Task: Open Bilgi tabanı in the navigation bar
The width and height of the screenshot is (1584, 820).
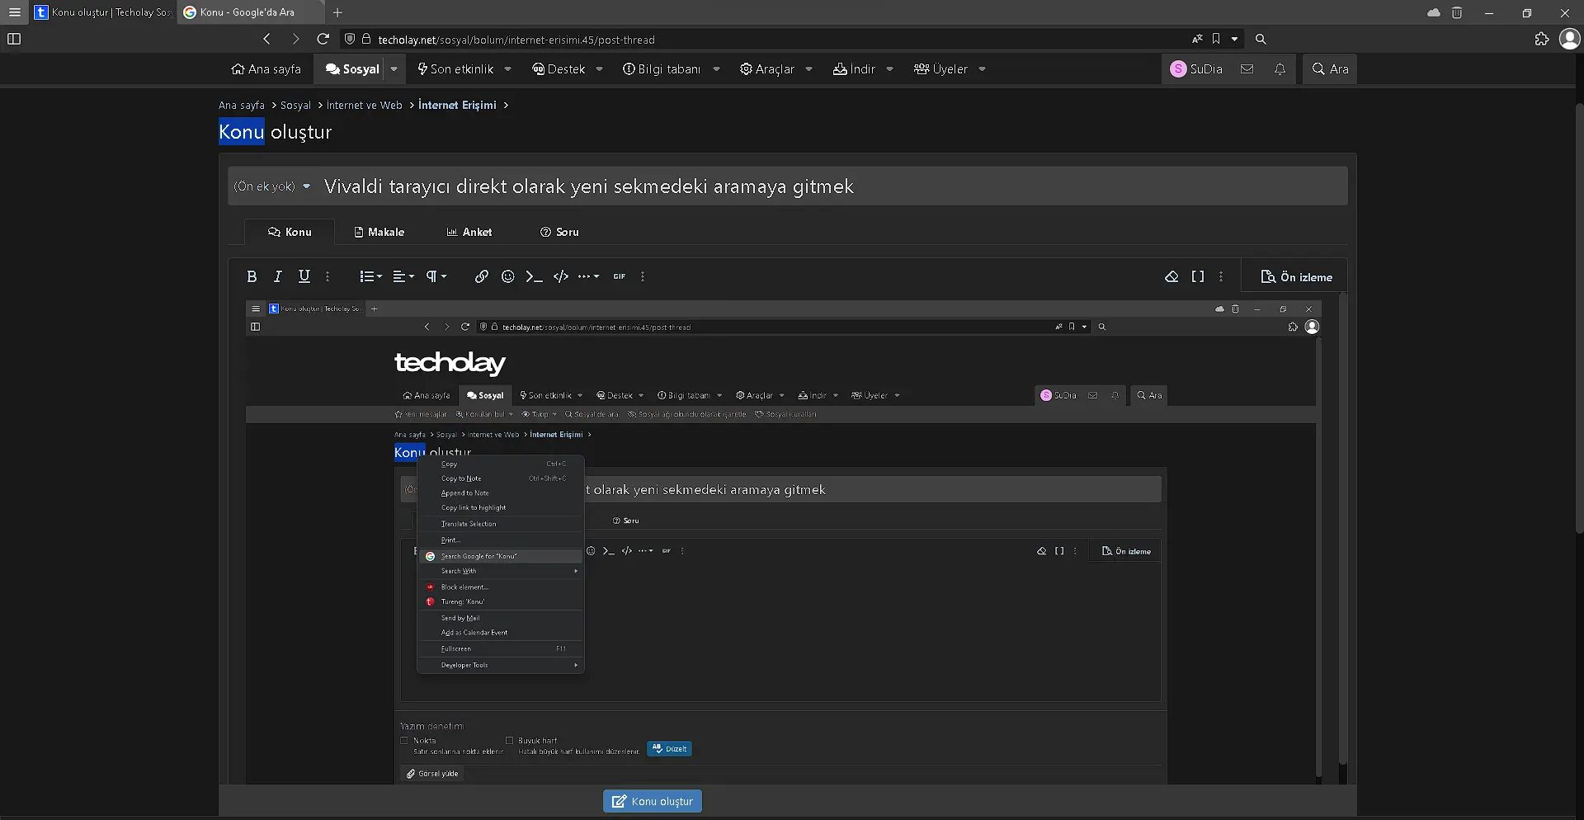Action: point(662,69)
